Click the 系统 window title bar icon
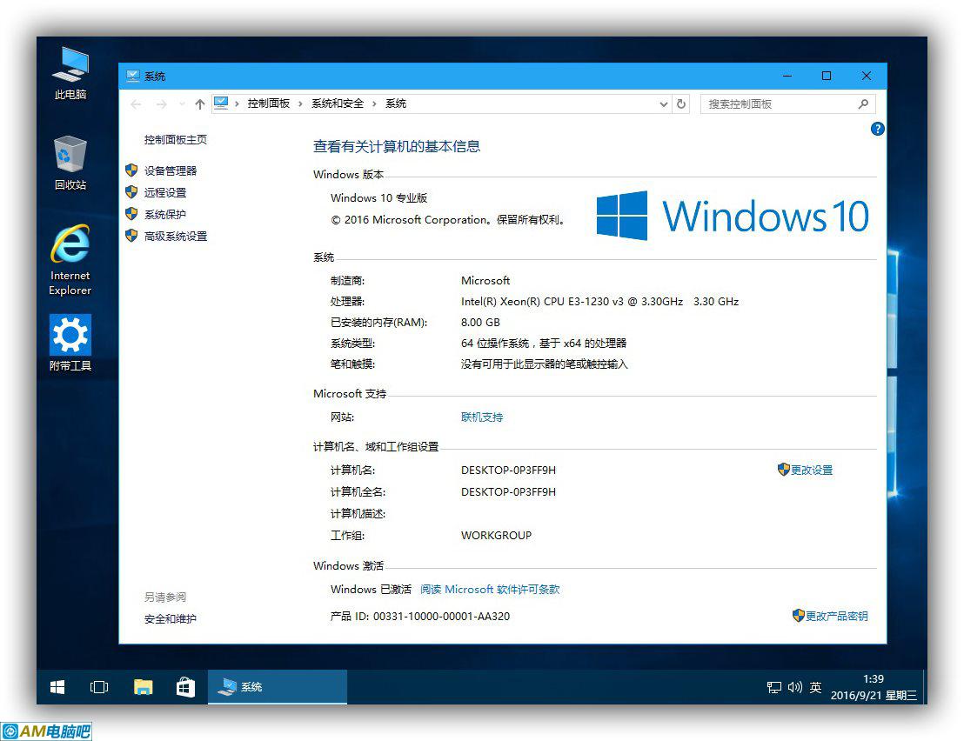This screenshot has width=964, height=741. 132,76
